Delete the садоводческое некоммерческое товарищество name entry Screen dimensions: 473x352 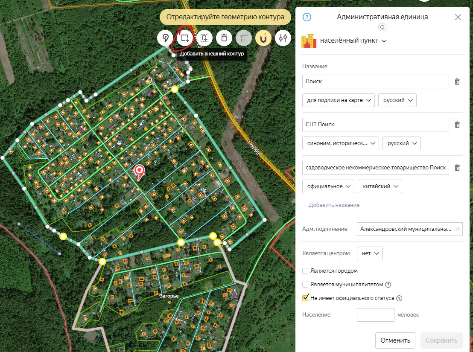click(457, 168)
